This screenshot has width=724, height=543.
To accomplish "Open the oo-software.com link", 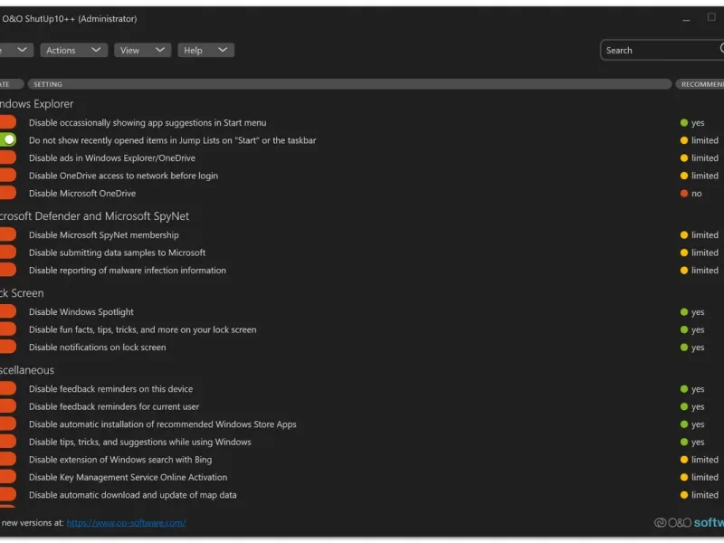I will click(126, 523).
